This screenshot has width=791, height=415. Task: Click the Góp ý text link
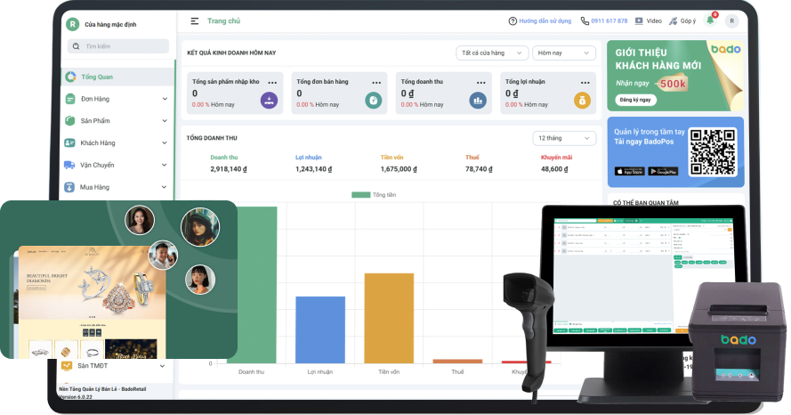click(x=688, y=21)
